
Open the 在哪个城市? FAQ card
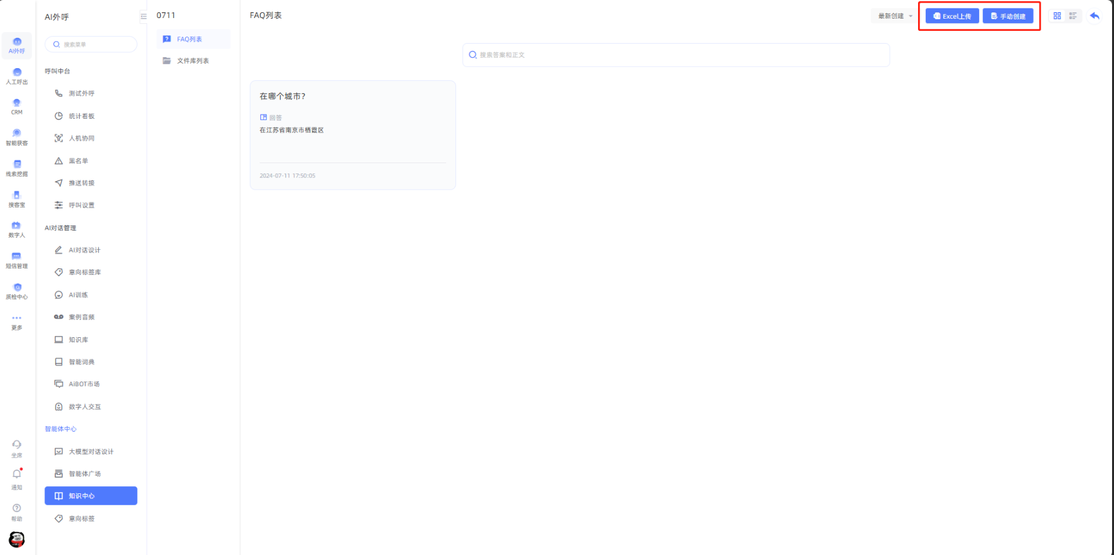(x=353, y=135)
